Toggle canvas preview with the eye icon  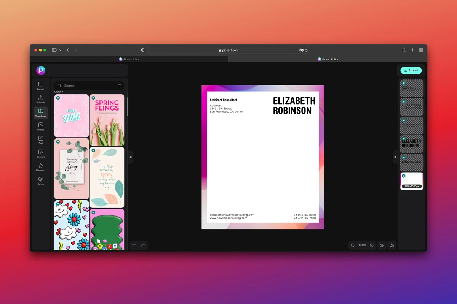382,245
